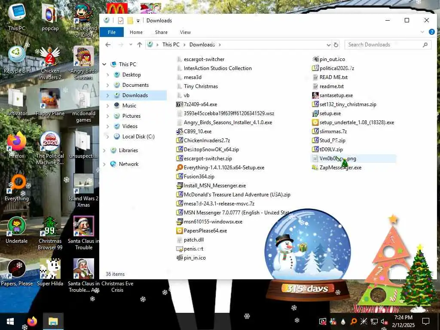This screenshot has height=330, width=440.
Task: Open the File ribbon tab
Action: pos(112,32)
